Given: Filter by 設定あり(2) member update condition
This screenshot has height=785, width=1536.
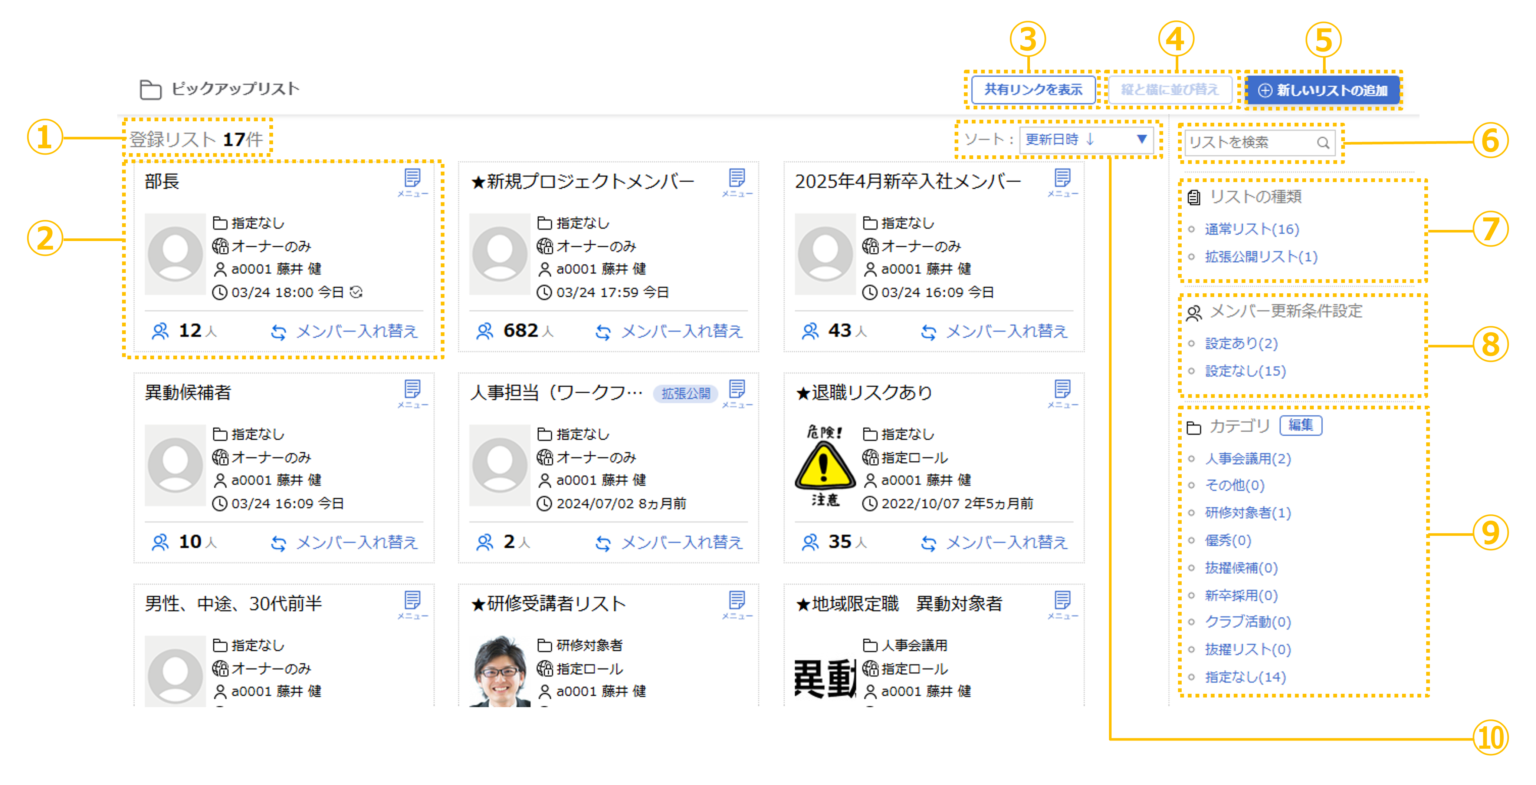Looking at the screenshot, I should coord(1241,343).
